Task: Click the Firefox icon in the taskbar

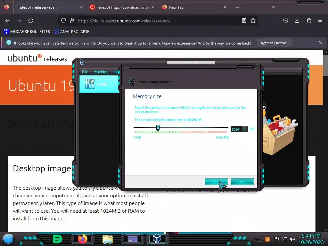Action: [x=82, y=239]
